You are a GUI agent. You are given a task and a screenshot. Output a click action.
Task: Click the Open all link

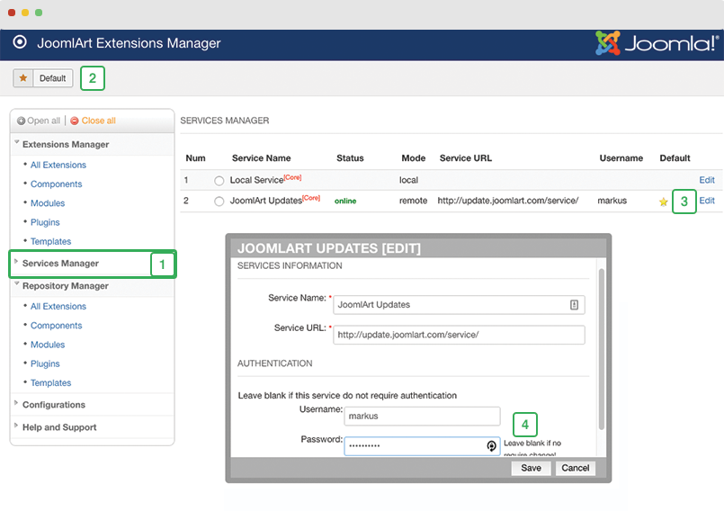point(43,121)
